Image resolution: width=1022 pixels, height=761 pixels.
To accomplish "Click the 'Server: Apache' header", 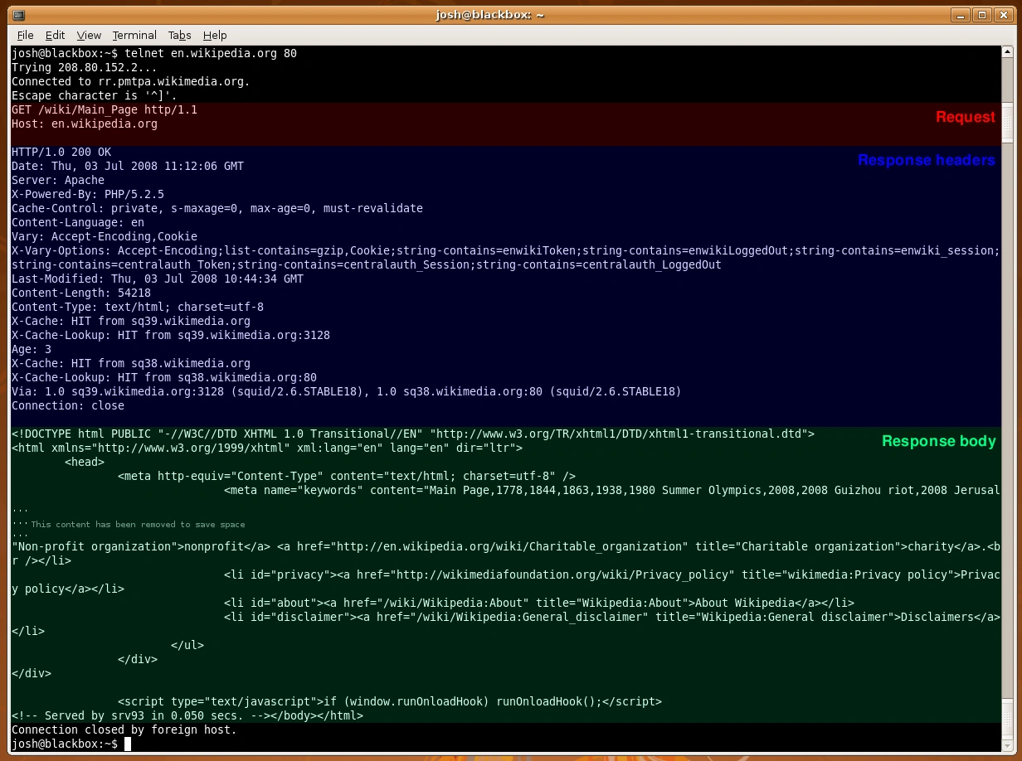I will coord(58,180).
